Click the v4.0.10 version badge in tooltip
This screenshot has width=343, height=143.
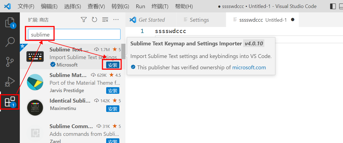click(x=254, y=43)
